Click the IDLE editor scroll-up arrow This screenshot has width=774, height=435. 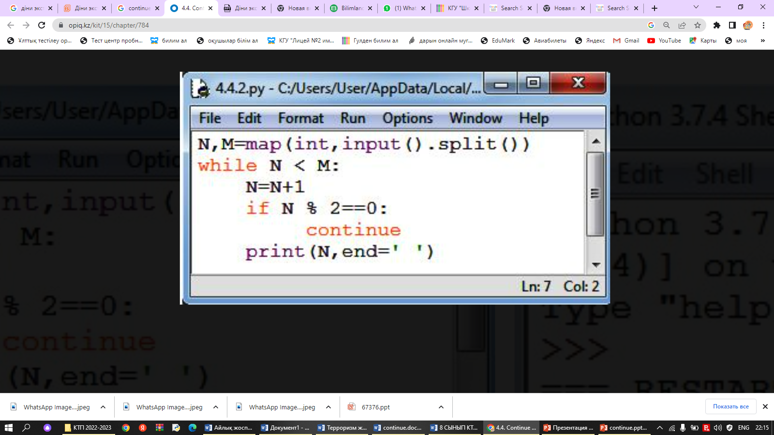[595, 141]
